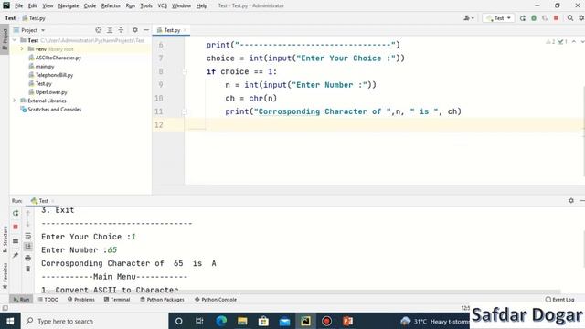Toggle the Project side tab
Viewport: 585px width, 329px height.
pos(5,39)
